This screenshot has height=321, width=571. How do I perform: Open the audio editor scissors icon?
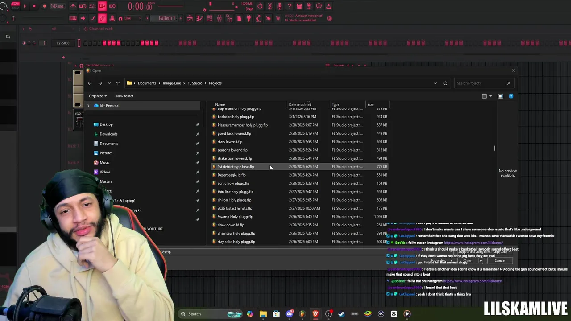click(x=270, y=6)
